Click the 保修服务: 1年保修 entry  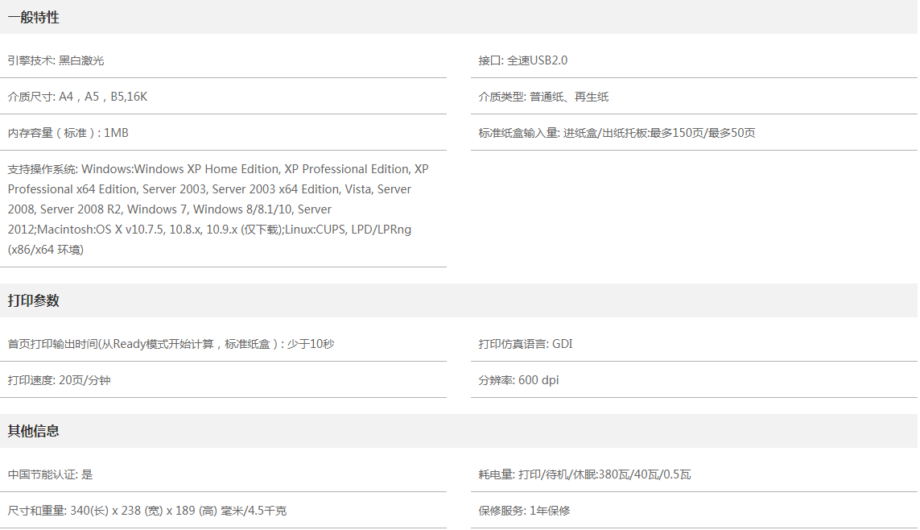[x=524, y=511]
